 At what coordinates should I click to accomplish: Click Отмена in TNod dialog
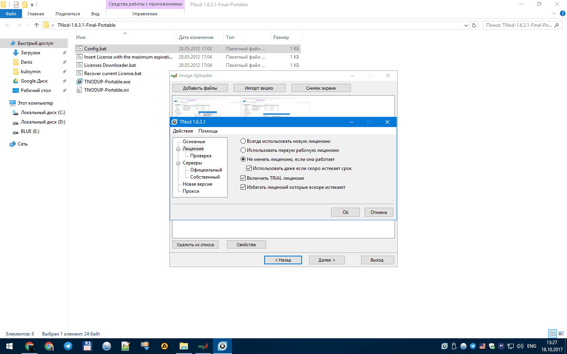(x=379, y=212)
